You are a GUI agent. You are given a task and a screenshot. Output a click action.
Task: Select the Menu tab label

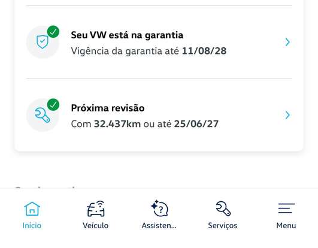coord(286,225)
